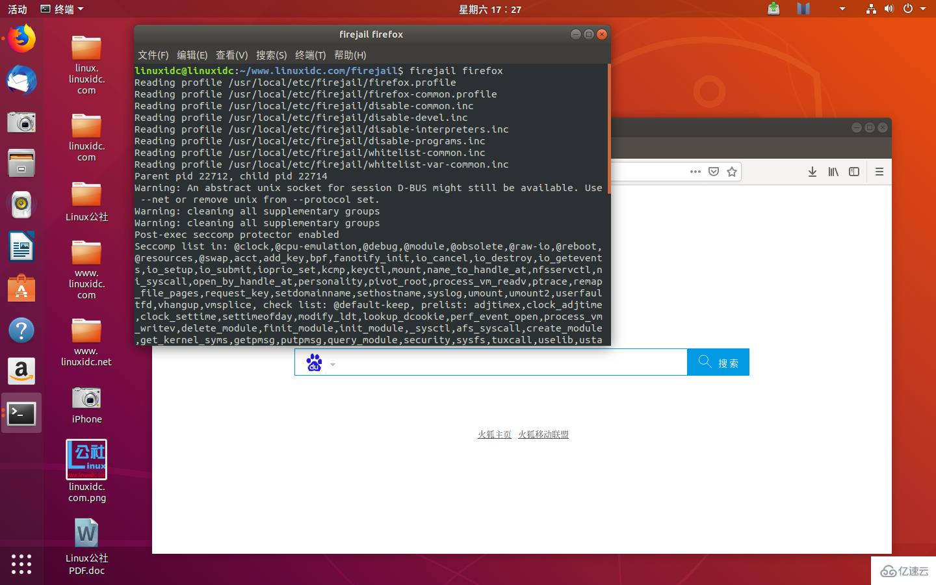Click the 活动 Activities button
The height and width of the screenshot is (585, 936).
coord(18,9)
